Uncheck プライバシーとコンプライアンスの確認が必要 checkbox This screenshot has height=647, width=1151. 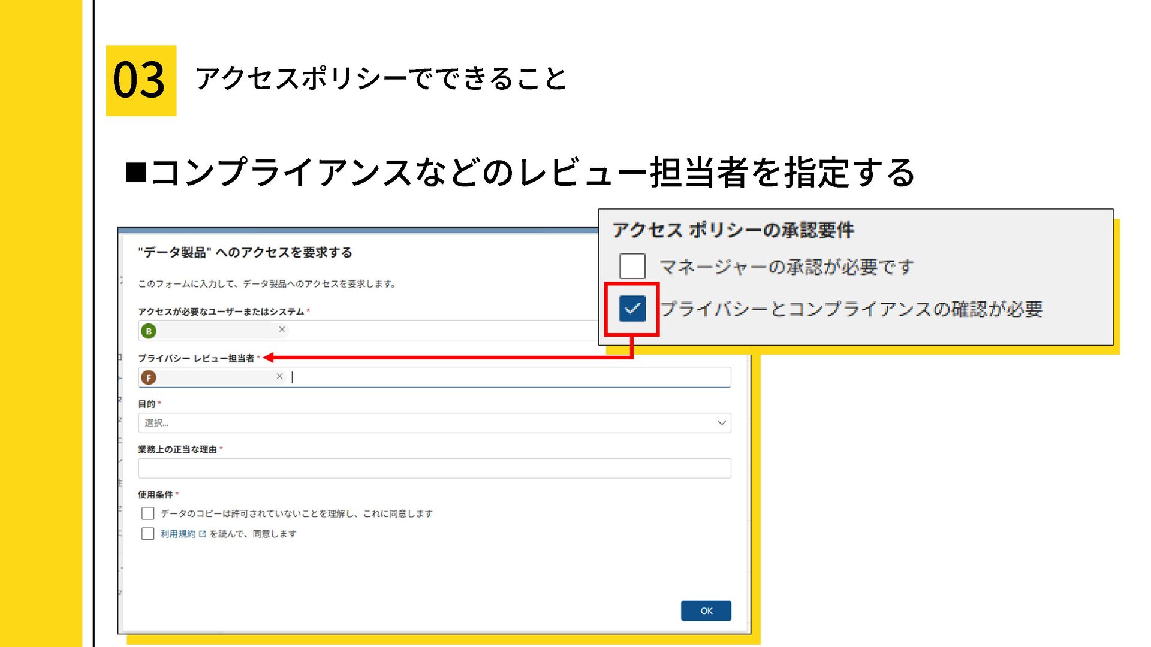tap(632, 309)
